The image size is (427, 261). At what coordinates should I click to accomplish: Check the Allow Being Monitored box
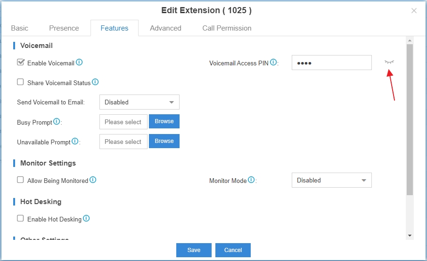click(x=20, y=180)
